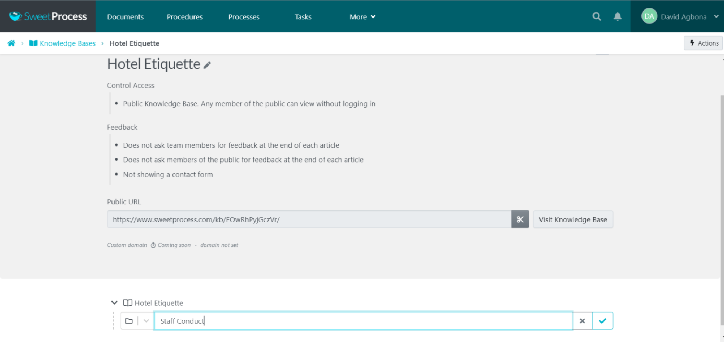Click the Procedures menu item

(184, 17)
